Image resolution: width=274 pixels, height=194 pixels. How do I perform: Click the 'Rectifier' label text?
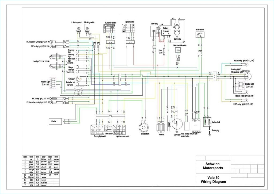click(161, 135)
